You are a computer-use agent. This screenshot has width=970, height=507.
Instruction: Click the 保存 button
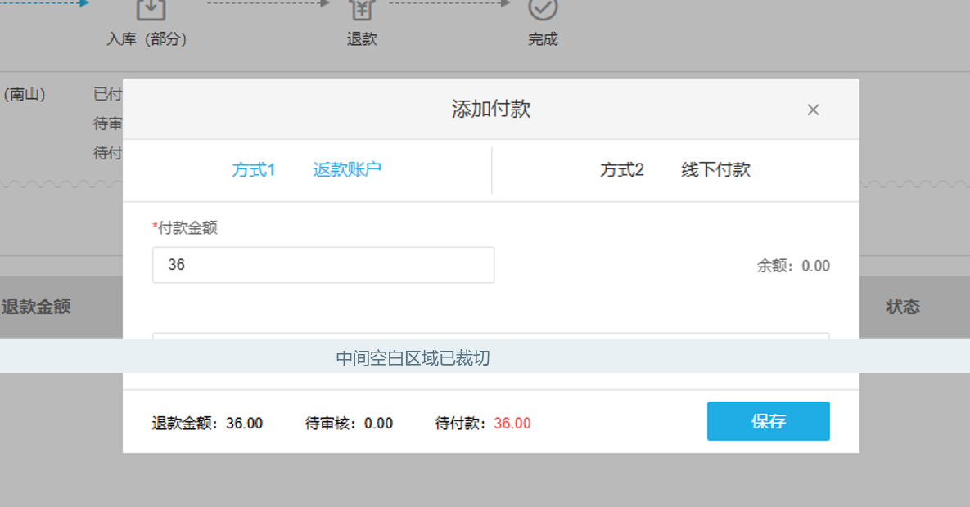[x=769, y=421]
